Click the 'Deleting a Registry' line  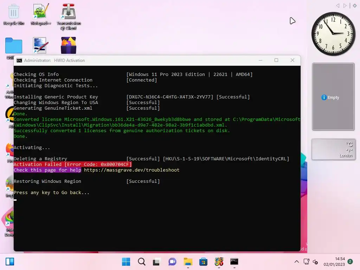[40, 159]
